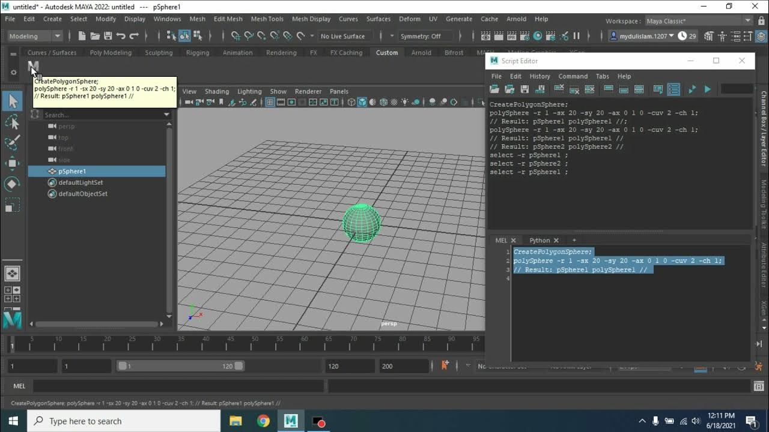Image resolution: width=769 pixels, height=432 pixels.
Task: Open the Command menu in Script Editor
Action: (x=573, y=76)
